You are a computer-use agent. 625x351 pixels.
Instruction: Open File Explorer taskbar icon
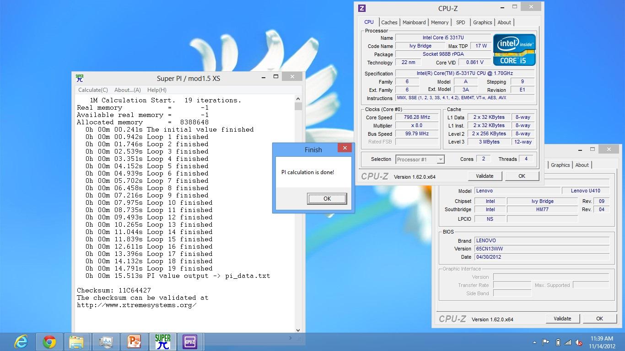(x=76, y=341)
